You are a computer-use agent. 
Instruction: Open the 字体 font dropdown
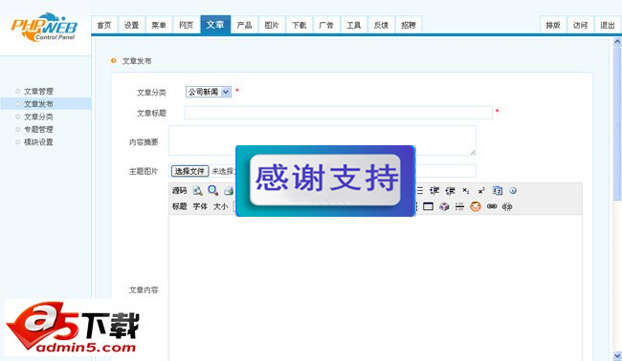(200, 206)
